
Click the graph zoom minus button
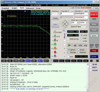[x=22, y=11]
